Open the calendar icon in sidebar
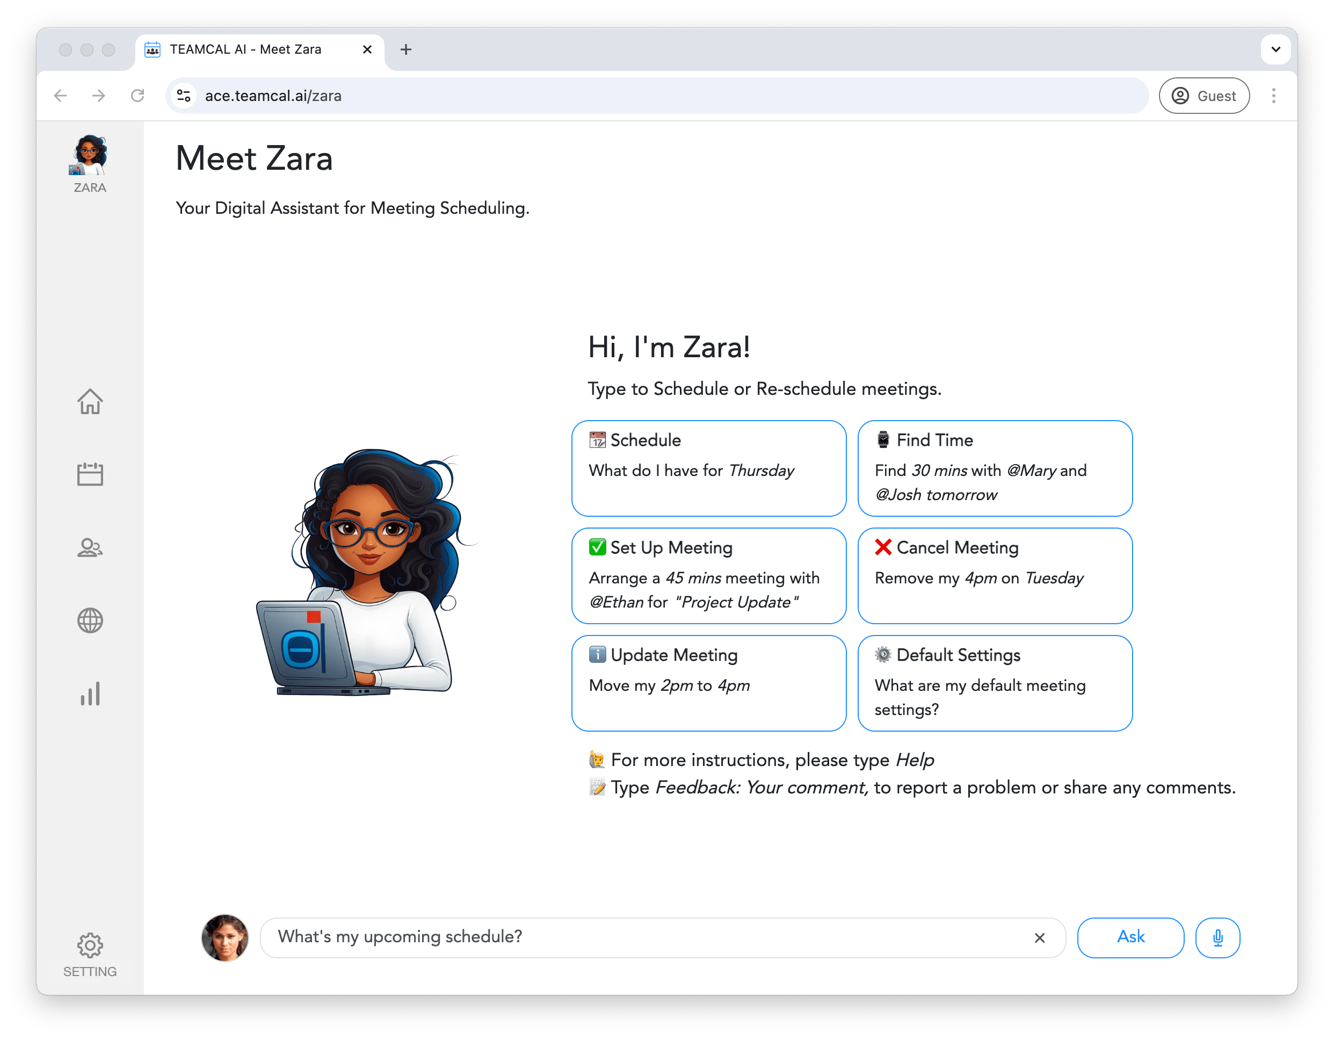1334x1040 pixels. click(90, 474)
